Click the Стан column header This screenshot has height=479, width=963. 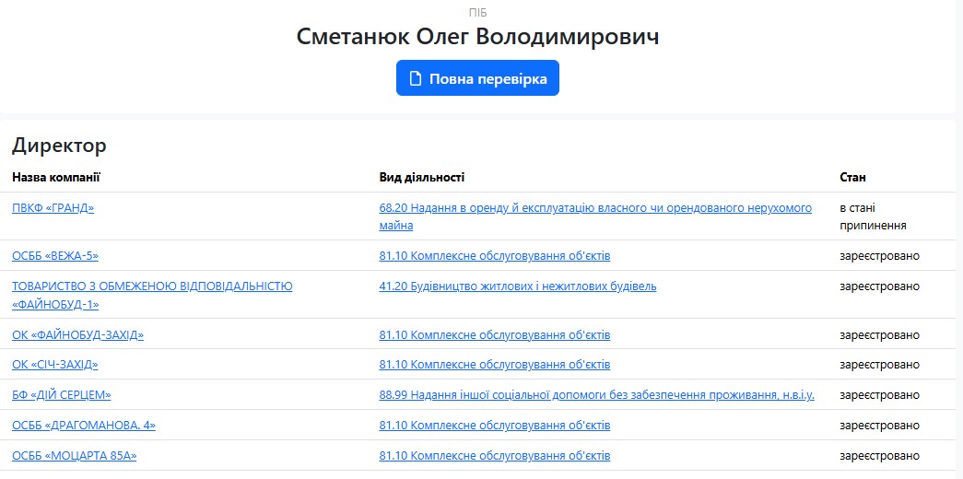tap(853, 178)
